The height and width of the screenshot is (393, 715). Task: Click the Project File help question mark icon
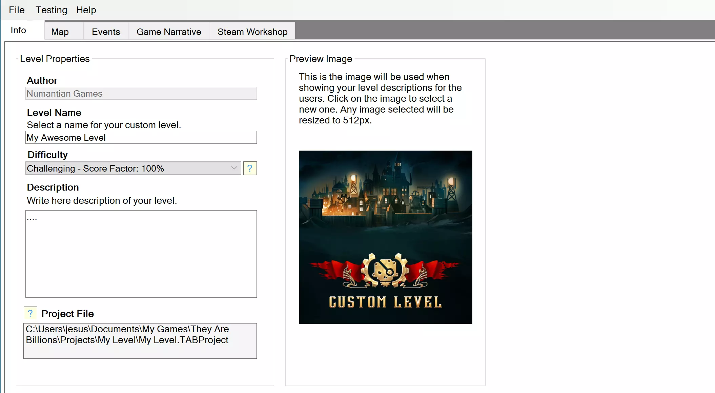click(30, 313)
